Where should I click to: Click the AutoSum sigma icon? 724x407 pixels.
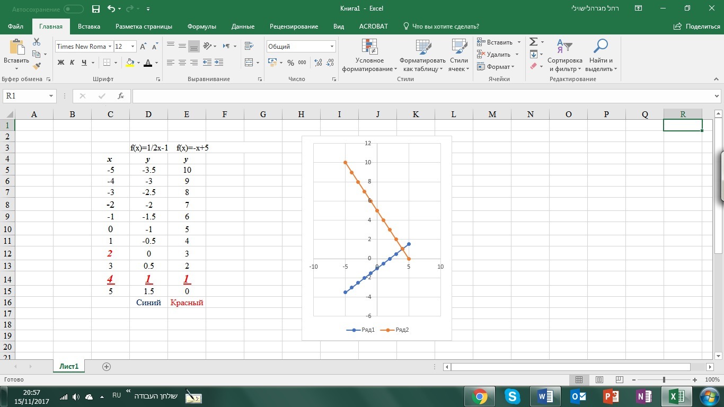tap(534, 42)
